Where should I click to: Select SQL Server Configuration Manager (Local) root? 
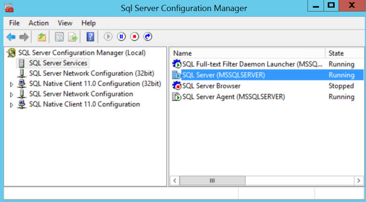(82, 53)
